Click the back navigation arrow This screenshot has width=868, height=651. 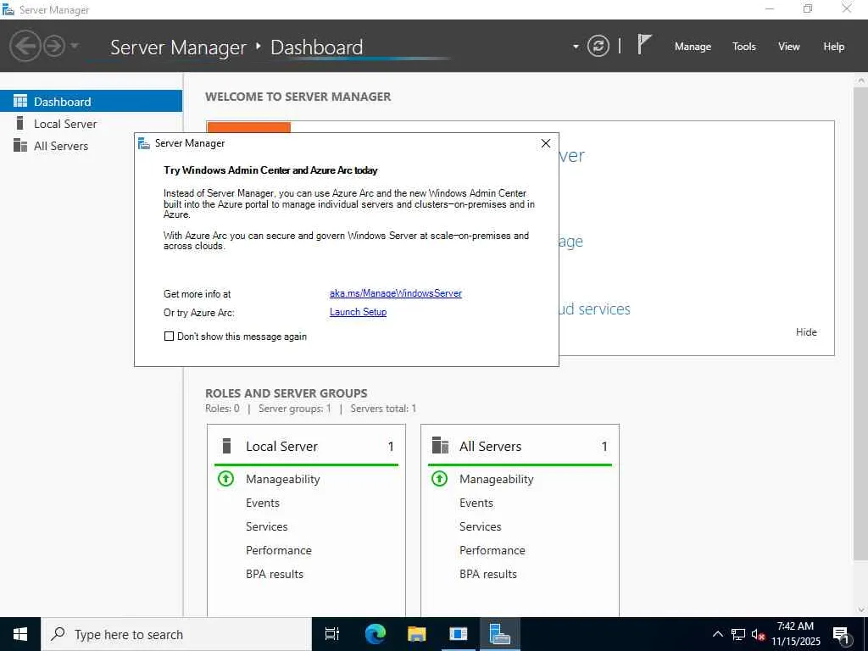pos(25,46)
